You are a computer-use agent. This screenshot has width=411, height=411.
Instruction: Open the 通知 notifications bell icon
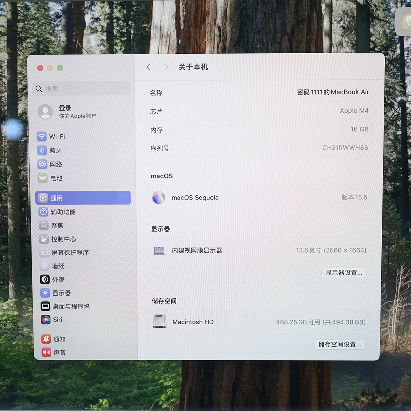point(46,339)
